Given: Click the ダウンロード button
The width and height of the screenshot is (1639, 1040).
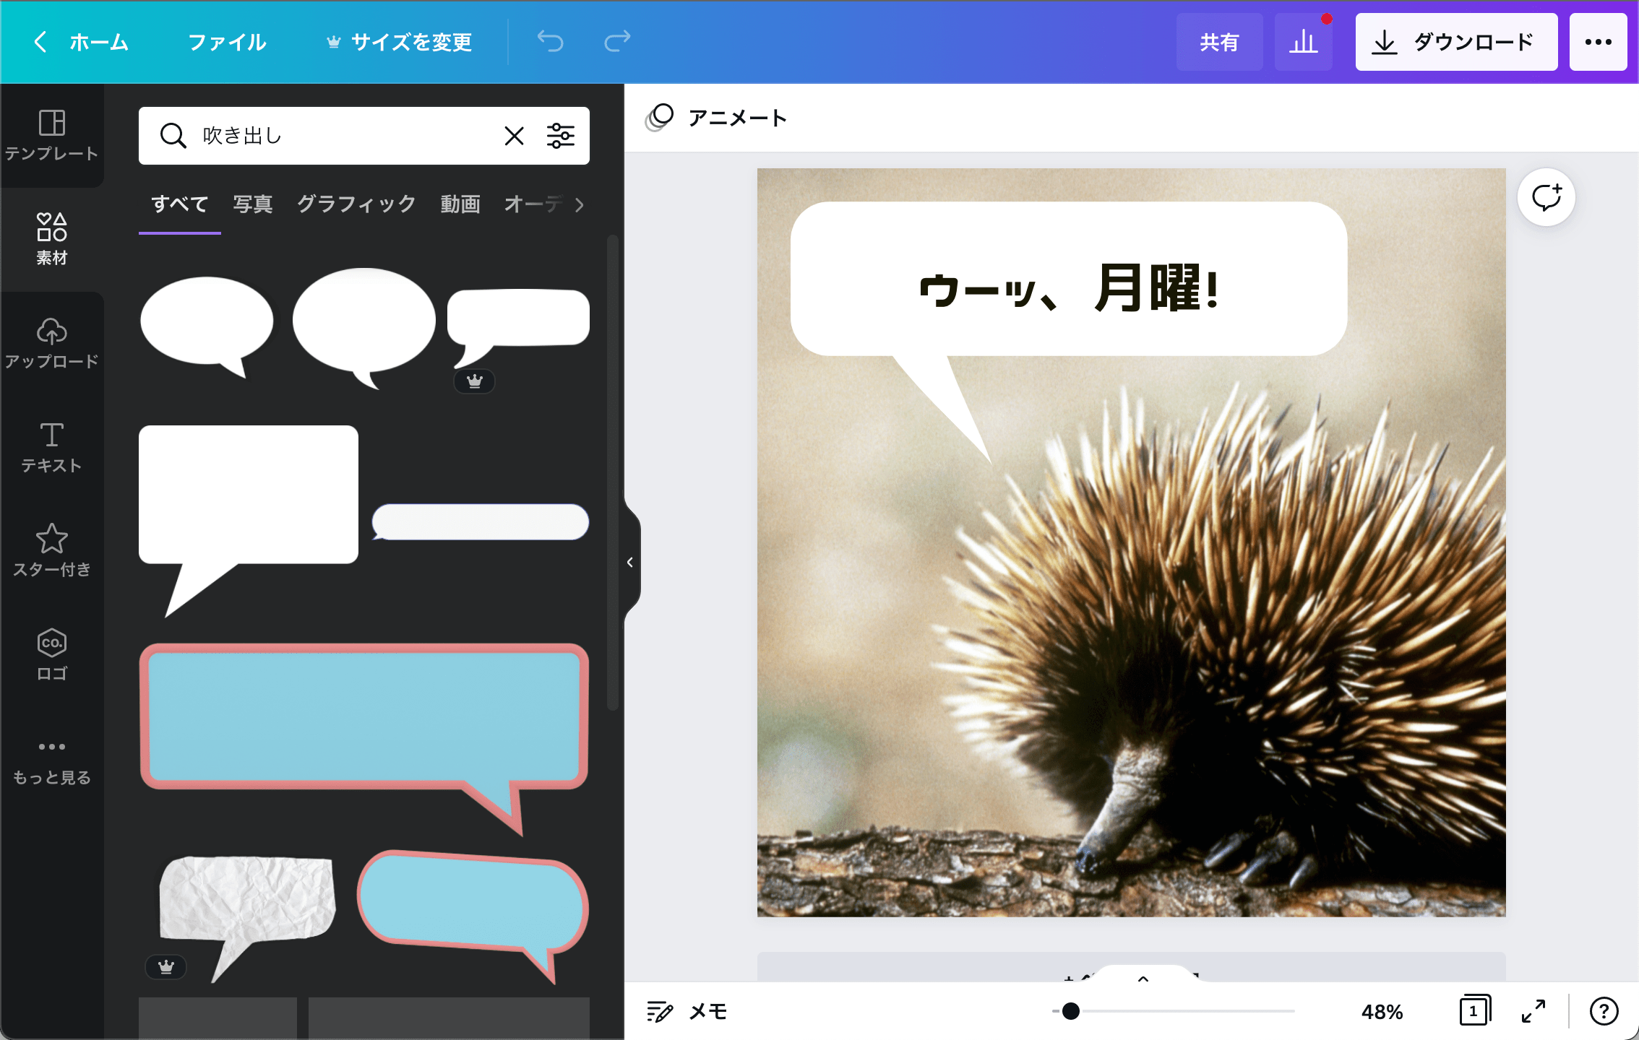Looking at the screenshot, I should 1455,41.
